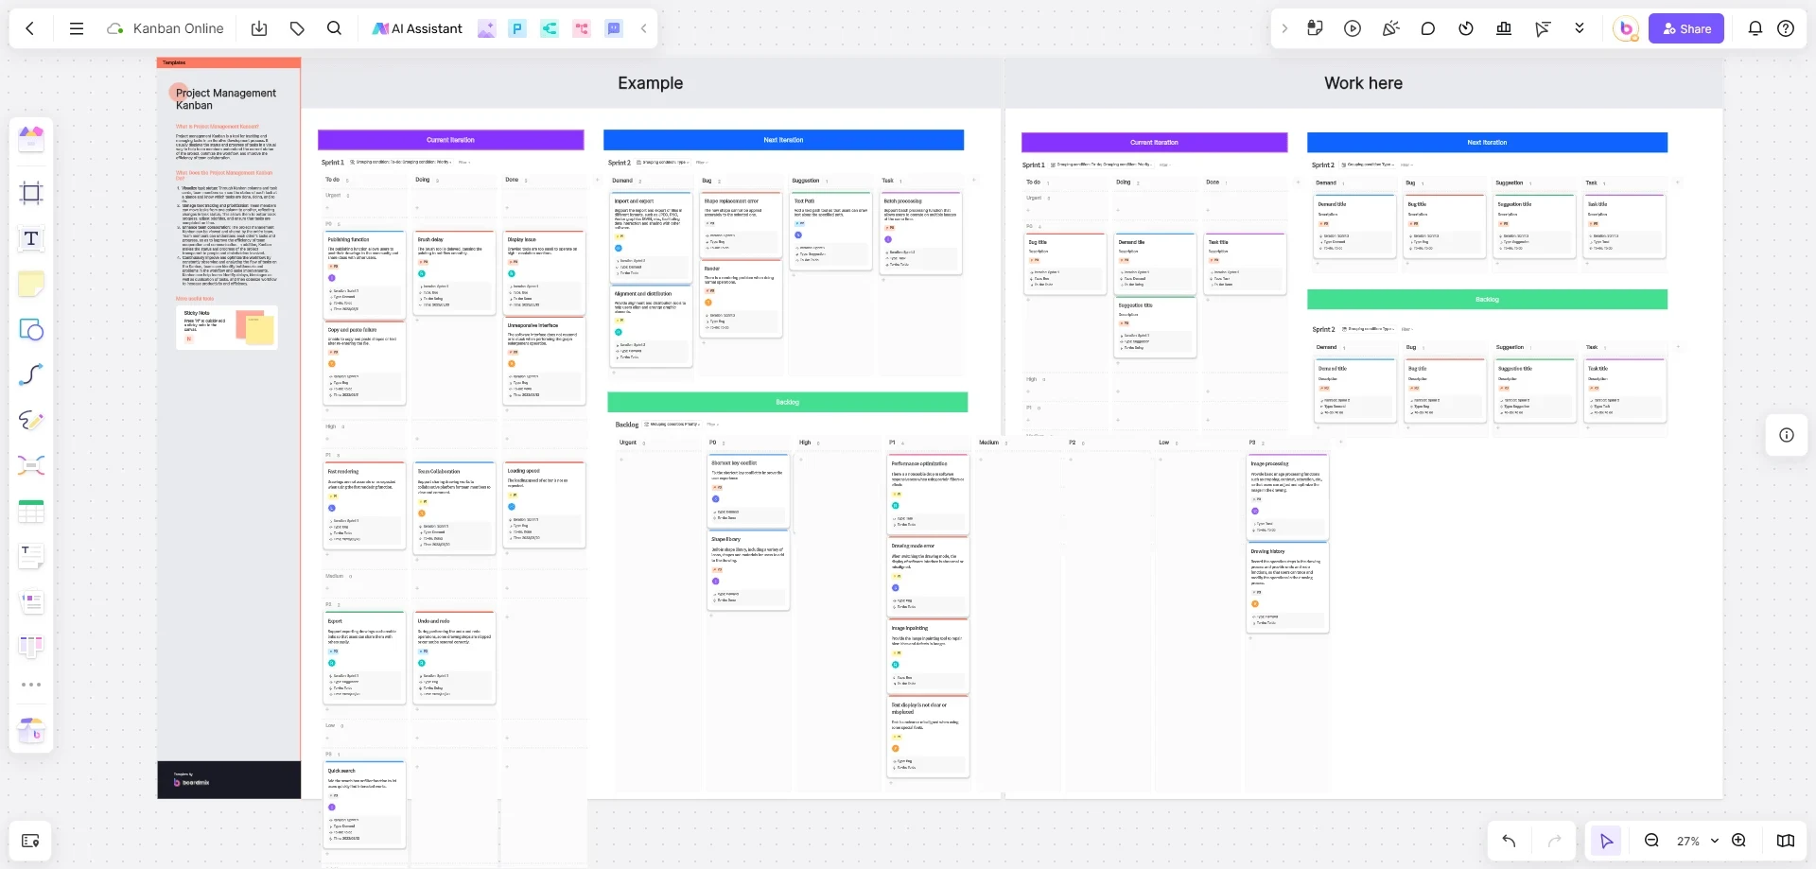Expand the top-right toolbar chevron
The height and width of the screenshot is (869, 1816).
(1284, 28)
